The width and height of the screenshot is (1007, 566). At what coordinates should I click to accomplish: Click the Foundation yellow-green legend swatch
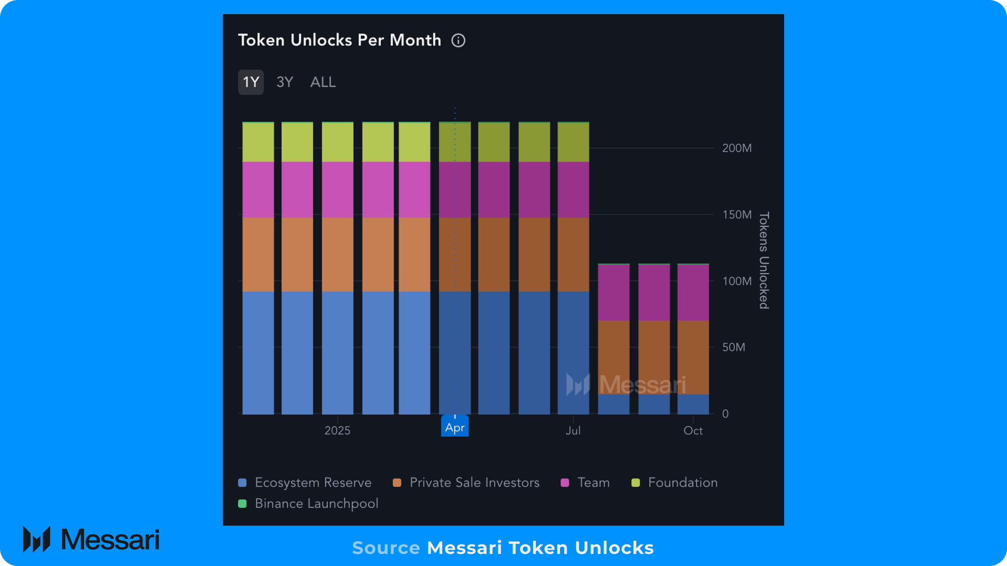(x=636, y=483)
